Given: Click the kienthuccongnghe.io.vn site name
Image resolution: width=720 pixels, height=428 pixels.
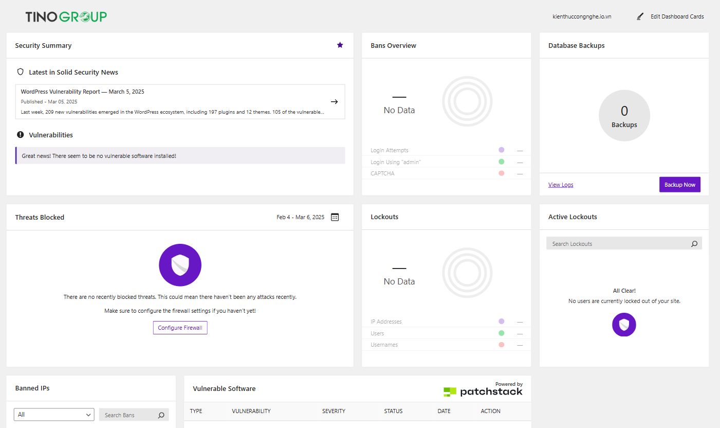Looking at the screenshot, I should tap(582, 16).
